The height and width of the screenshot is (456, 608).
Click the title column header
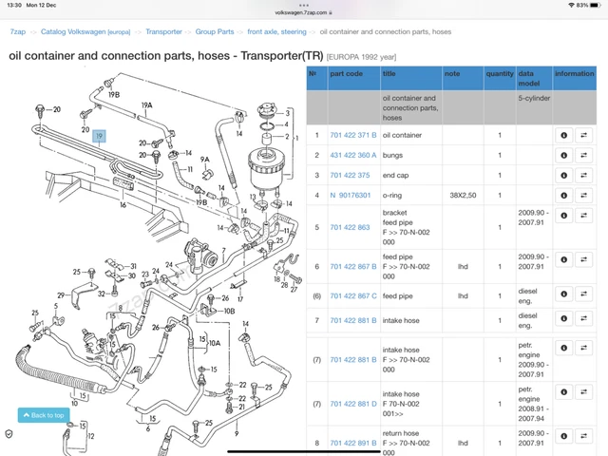pos(411,78)
